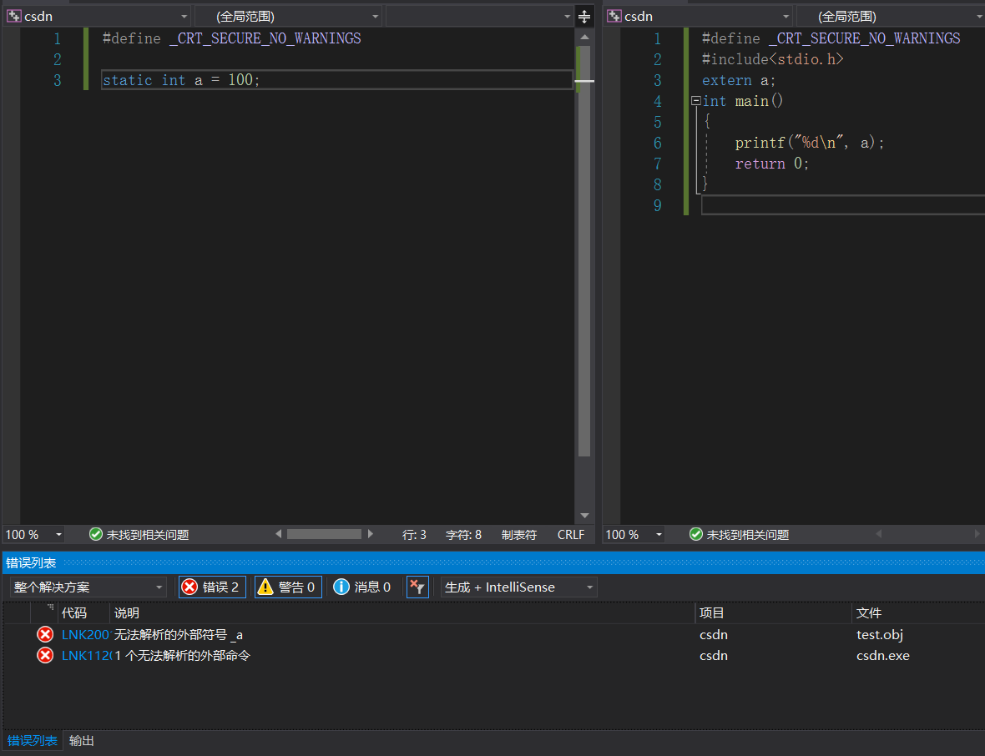985x756 pixels.
Task: Click the 错误列表 panel title bar
Action: [x=494, y=562]
